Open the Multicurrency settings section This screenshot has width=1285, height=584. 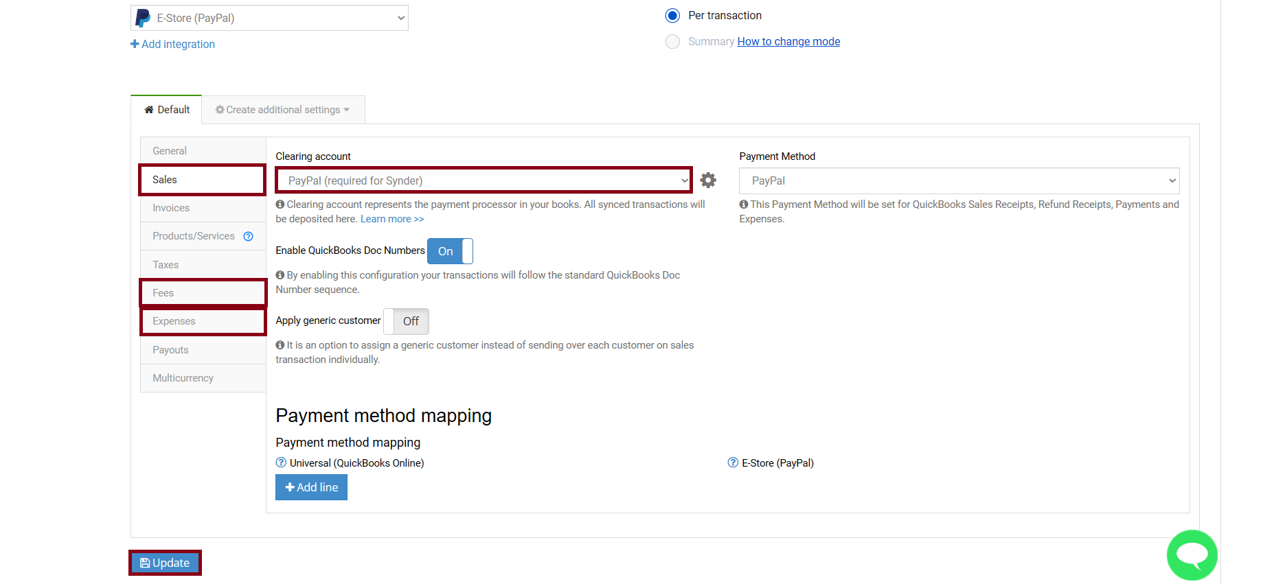click(203, 378)
